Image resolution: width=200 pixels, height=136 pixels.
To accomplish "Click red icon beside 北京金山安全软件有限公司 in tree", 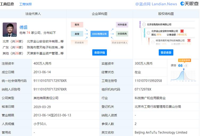I will [182, 31].
